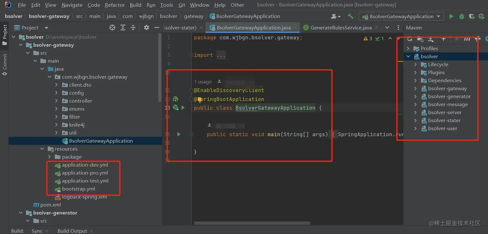This screenshot has width=488, height=234.
Task: Download sources and documentation in Maven toolbar
Action: (431, 39)
